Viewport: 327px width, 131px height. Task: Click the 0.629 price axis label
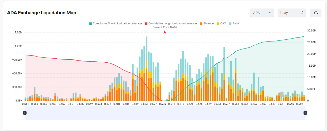[x=208, y=104]
